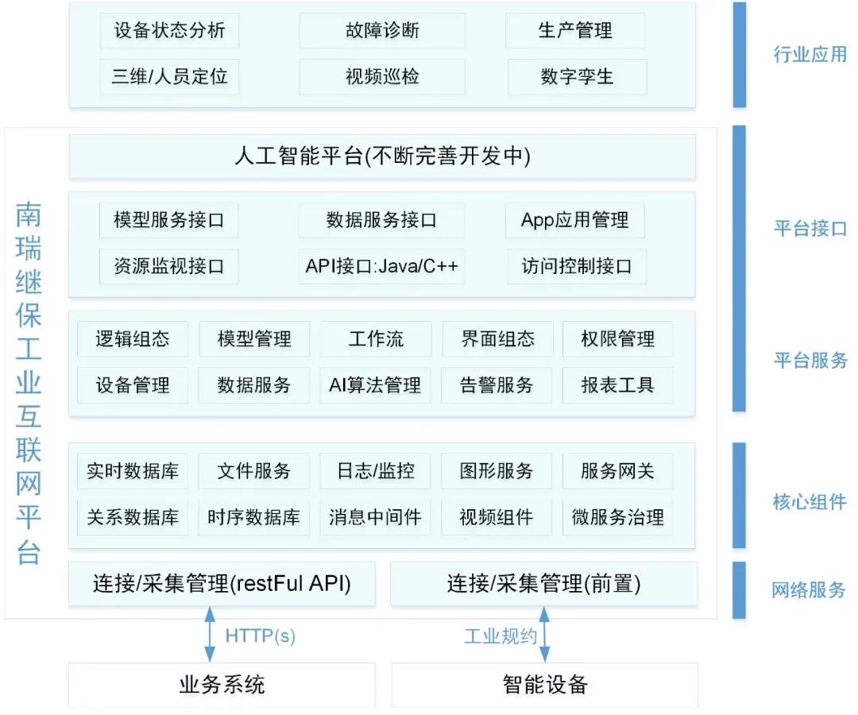Click the API接口:Java/C++ box
This screenshot has height=715, width=858.
pyautogui.click(x=381, y=266)
